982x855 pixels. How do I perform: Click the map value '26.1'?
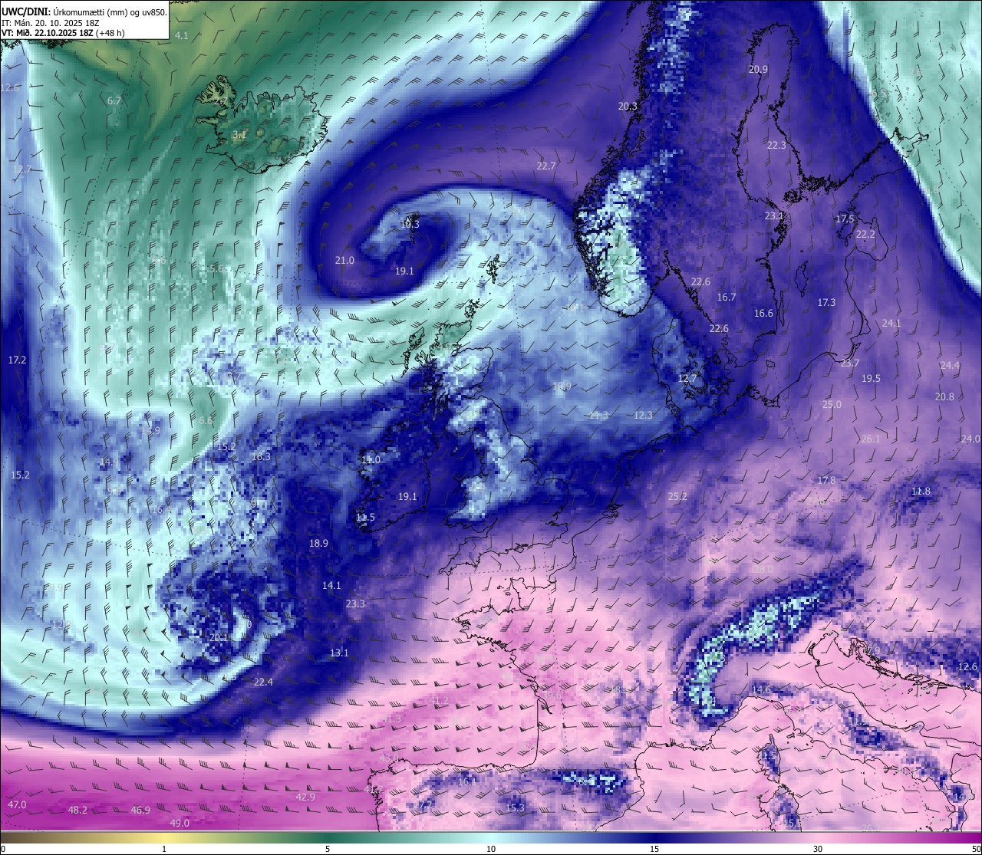pyautogui.click(x=871, y=439)
